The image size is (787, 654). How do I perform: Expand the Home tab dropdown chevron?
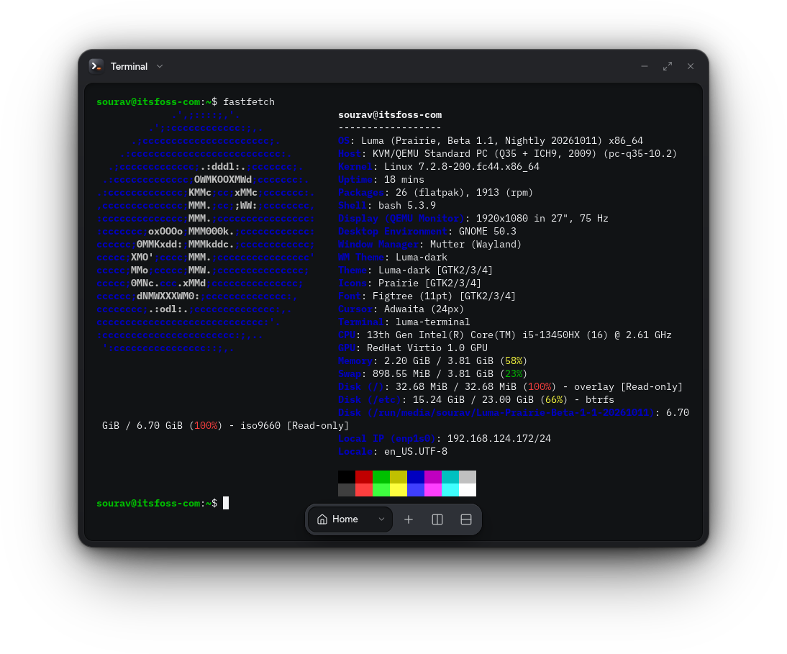point(381,519)
